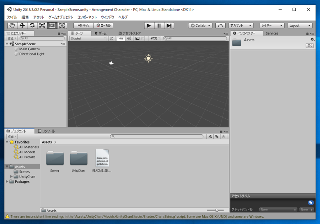Switch to the コンソール tab
This screenshot has width=320, height=224.
(x=46, y=131)
